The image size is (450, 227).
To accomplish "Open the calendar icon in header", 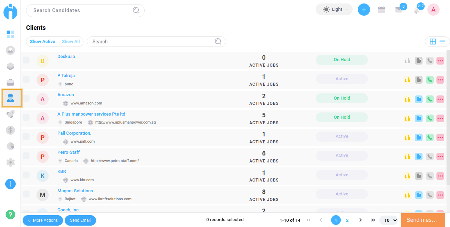I will (x=381, y=10).
